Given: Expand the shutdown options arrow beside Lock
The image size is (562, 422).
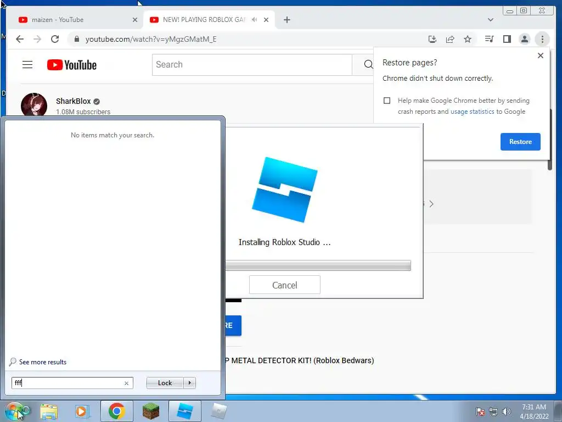Looking at the screenshot, I should click(189, 383).
